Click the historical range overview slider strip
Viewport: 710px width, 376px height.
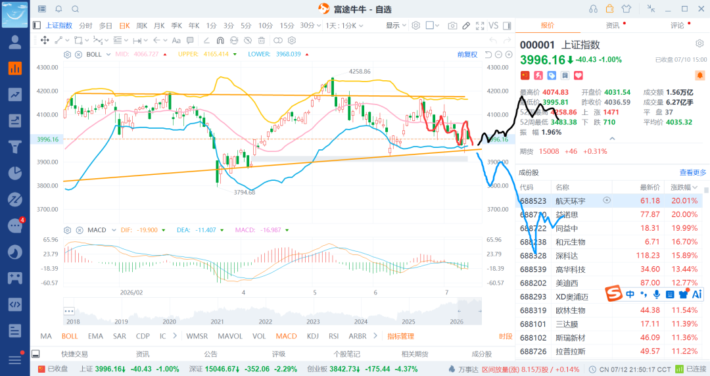[272, 311]
